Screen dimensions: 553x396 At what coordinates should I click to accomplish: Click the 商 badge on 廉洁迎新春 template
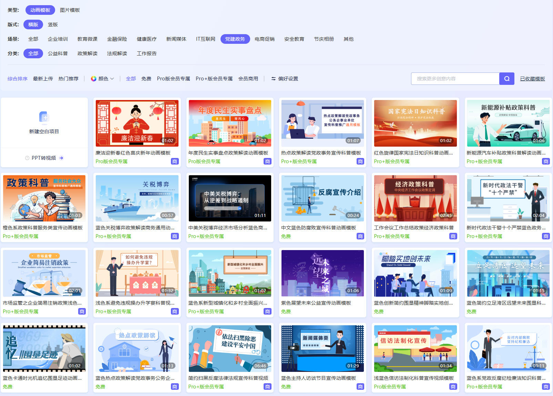(x=175, y=161)
